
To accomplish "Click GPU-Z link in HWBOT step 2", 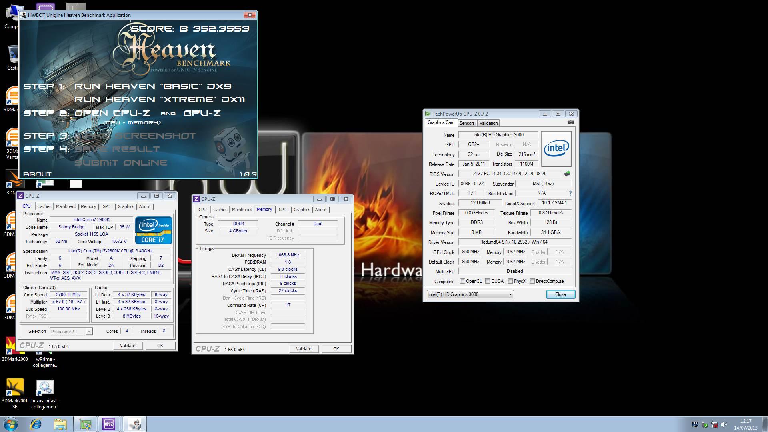I will (202, 113).
